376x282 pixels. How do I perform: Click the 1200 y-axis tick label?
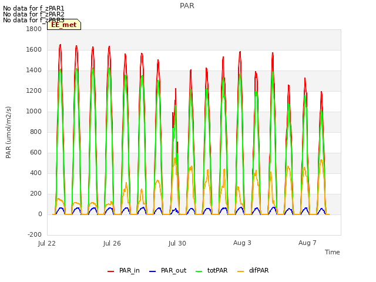click(34, 91)
